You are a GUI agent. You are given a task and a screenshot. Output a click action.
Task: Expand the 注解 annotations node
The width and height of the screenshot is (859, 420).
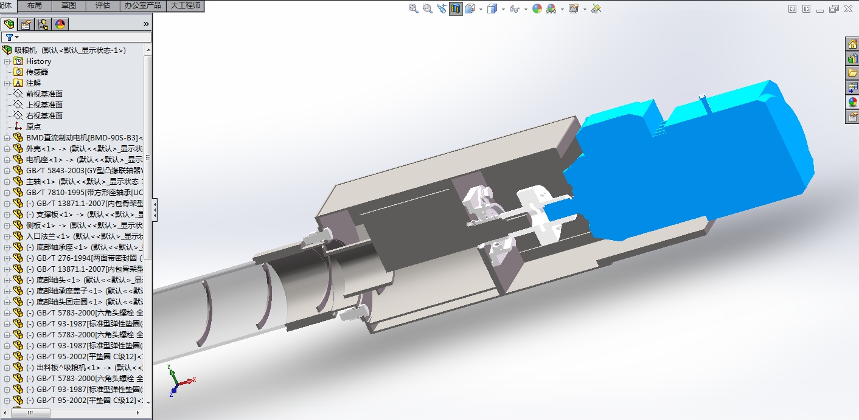(7, 83)
